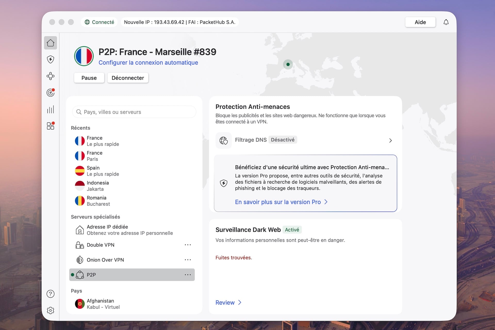
Task: Open the Double VPN three-dot menu
Action: [x=188, y=245]
